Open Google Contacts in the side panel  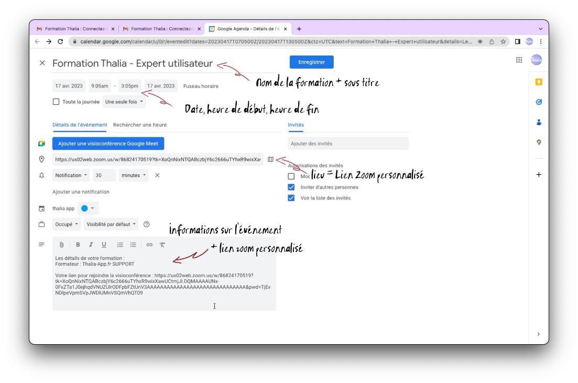(x=539, y=123)
